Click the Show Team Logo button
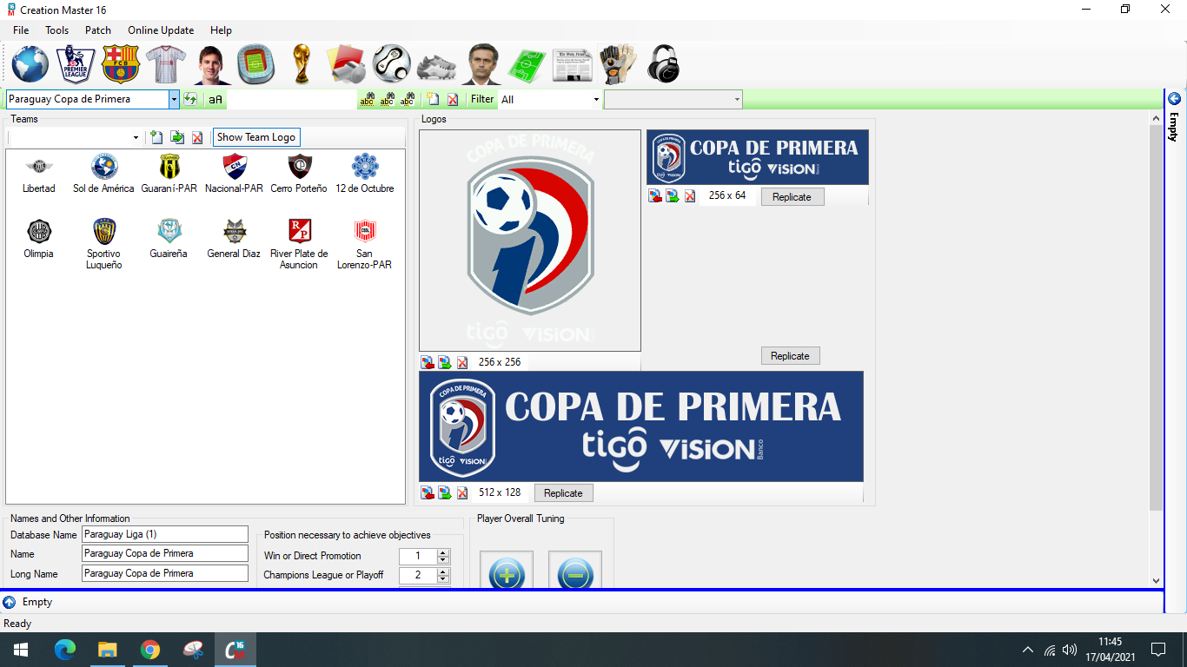The width and height of the screenshot is (1187, 667). point(256,137)
